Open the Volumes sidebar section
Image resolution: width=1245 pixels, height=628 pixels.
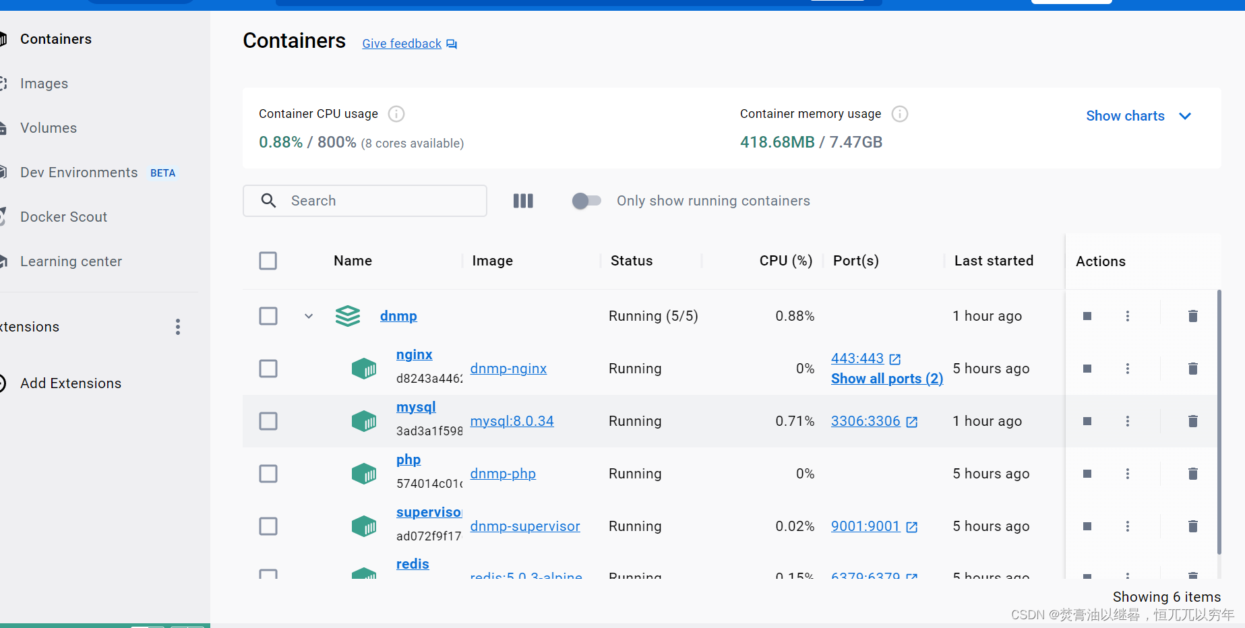(x=48, y=128)
